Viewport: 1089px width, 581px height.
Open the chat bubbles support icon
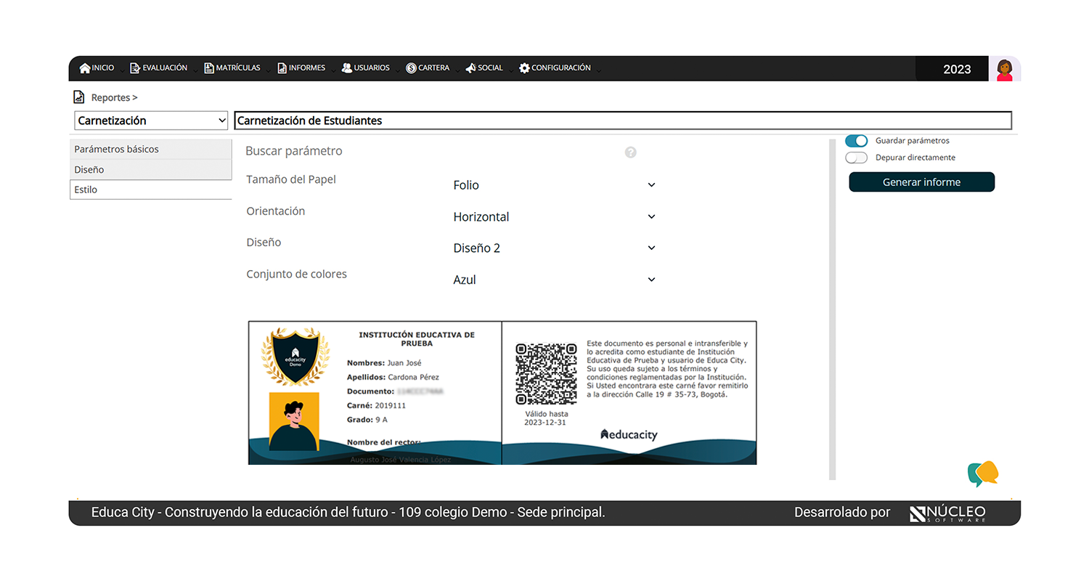click(983, 474)
